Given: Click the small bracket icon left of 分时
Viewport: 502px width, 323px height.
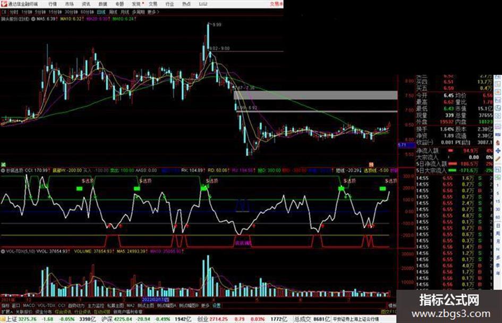Looking at the screenshot, I should [4, 12].
